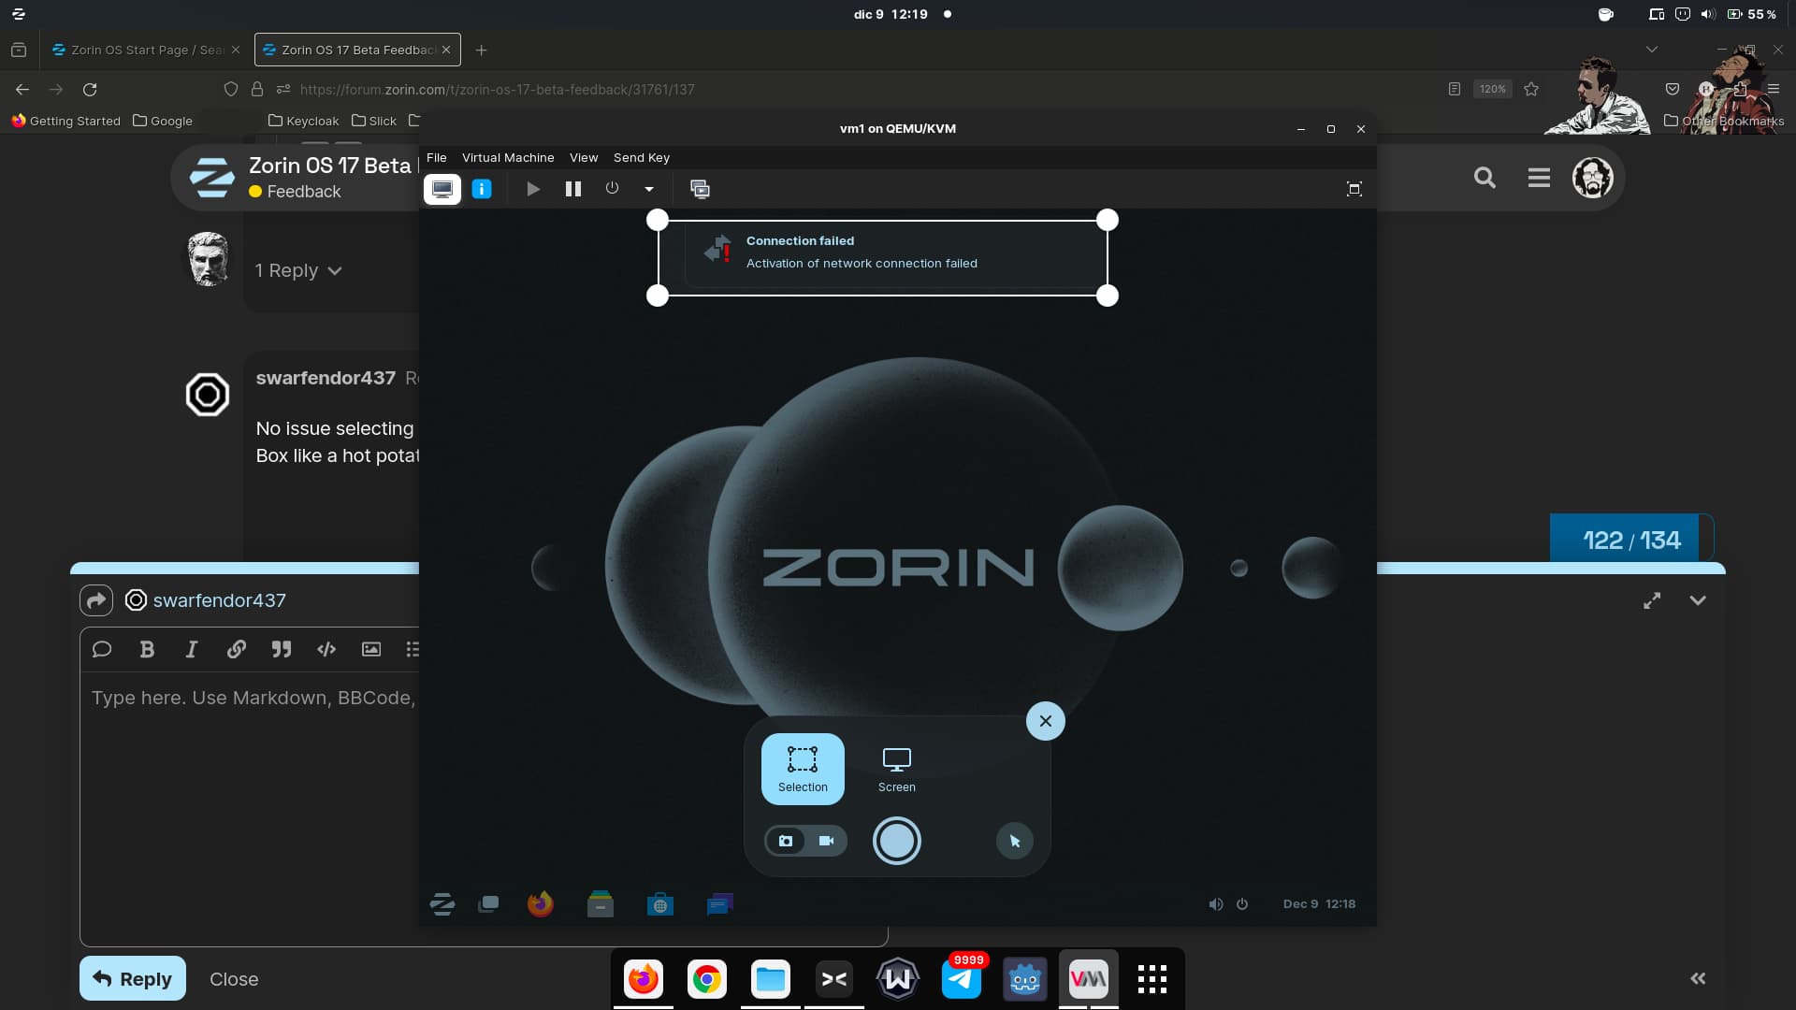Toggle bold formatting in reply editor
1796x1010 pixels.
[x=147, y=649]
